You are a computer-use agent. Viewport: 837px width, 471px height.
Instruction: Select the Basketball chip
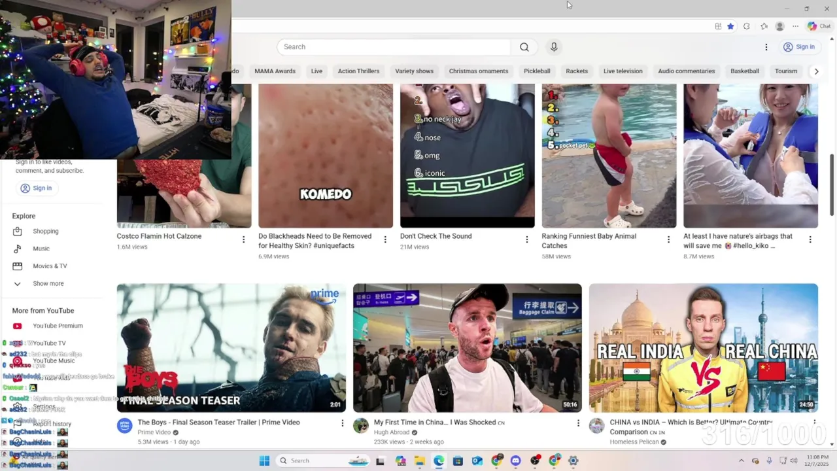point(745,71)
